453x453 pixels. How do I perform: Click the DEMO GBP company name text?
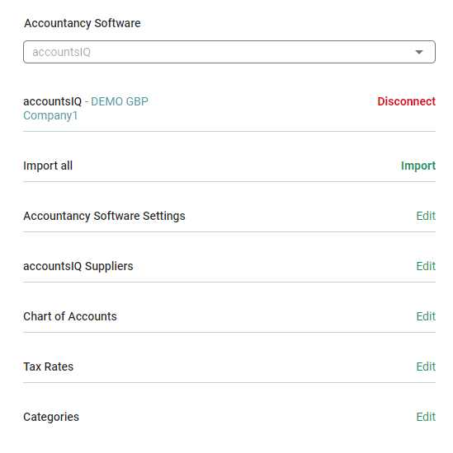click(x=120, y=101)
